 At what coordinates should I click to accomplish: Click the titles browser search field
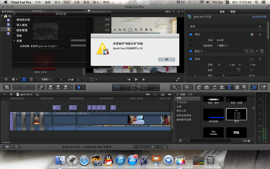(208, 141)
